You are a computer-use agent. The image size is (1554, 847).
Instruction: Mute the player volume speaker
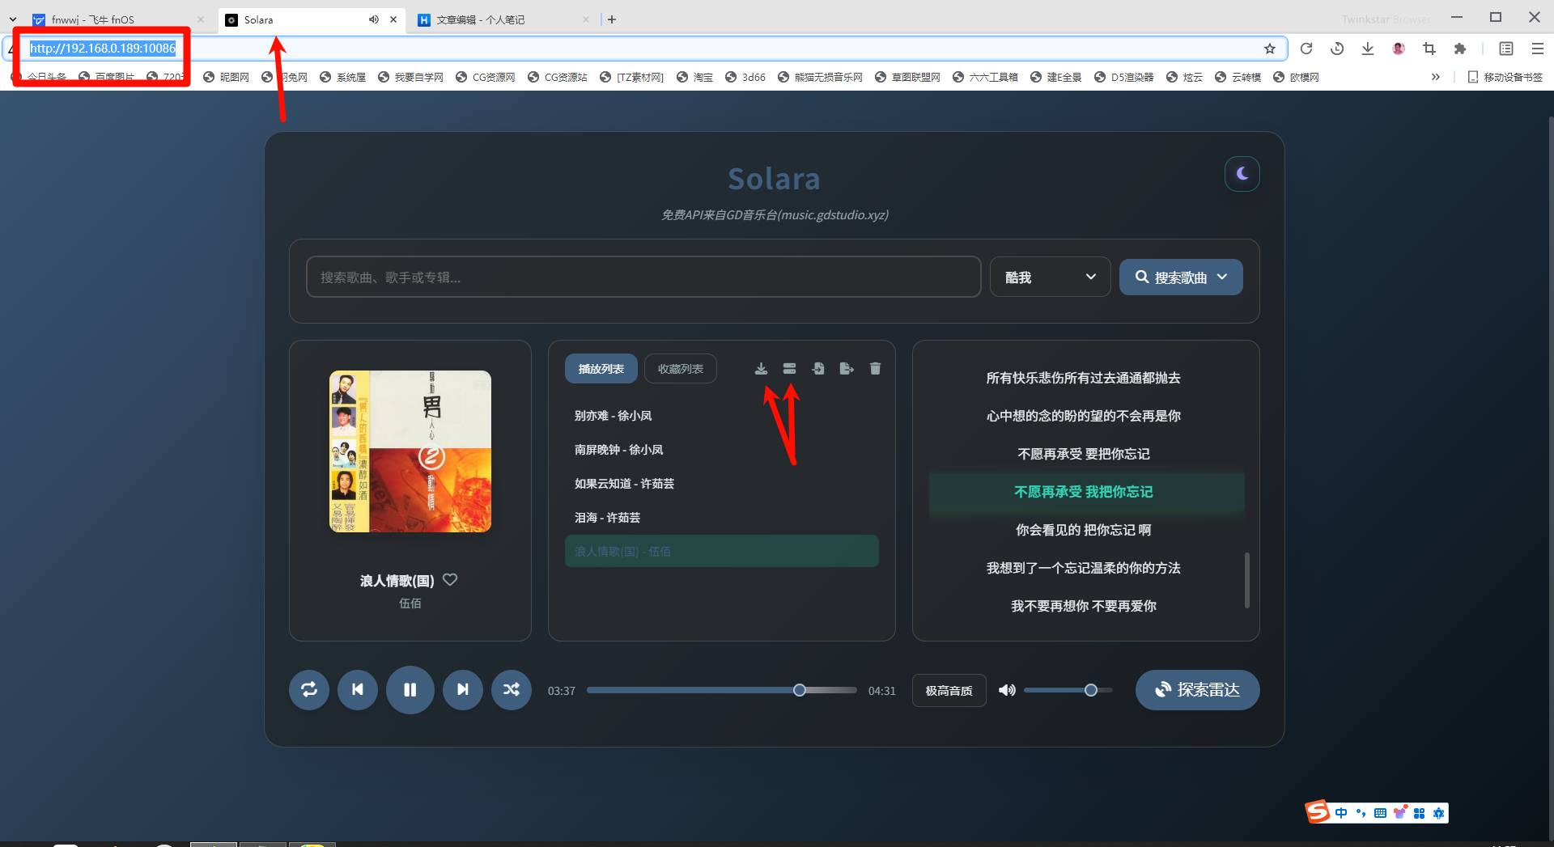1007,690
